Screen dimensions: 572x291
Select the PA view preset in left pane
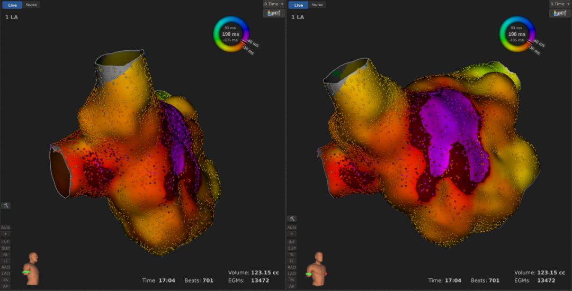6,280
